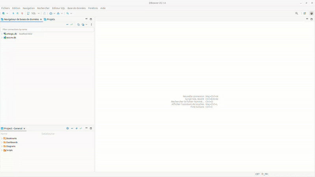This screenshot has width=315, height=177.
Task: Open the Aide menu
Action: (x=103, y=8)
